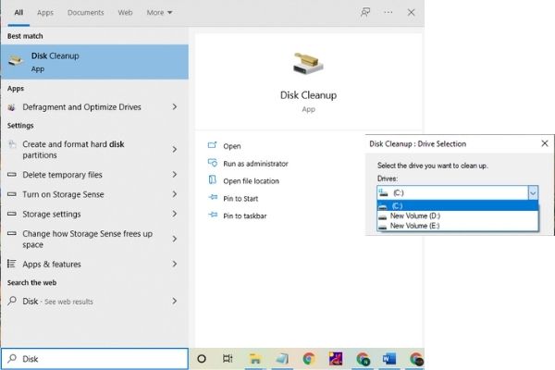Screen dimensions: 555x370
Task: Select Pin to Start
Action: click(x=240, y=199)
